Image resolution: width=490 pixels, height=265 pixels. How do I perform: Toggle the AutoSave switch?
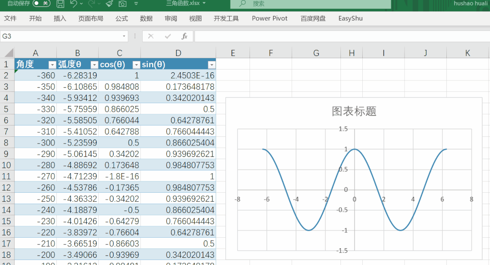(x=41, y=4)
